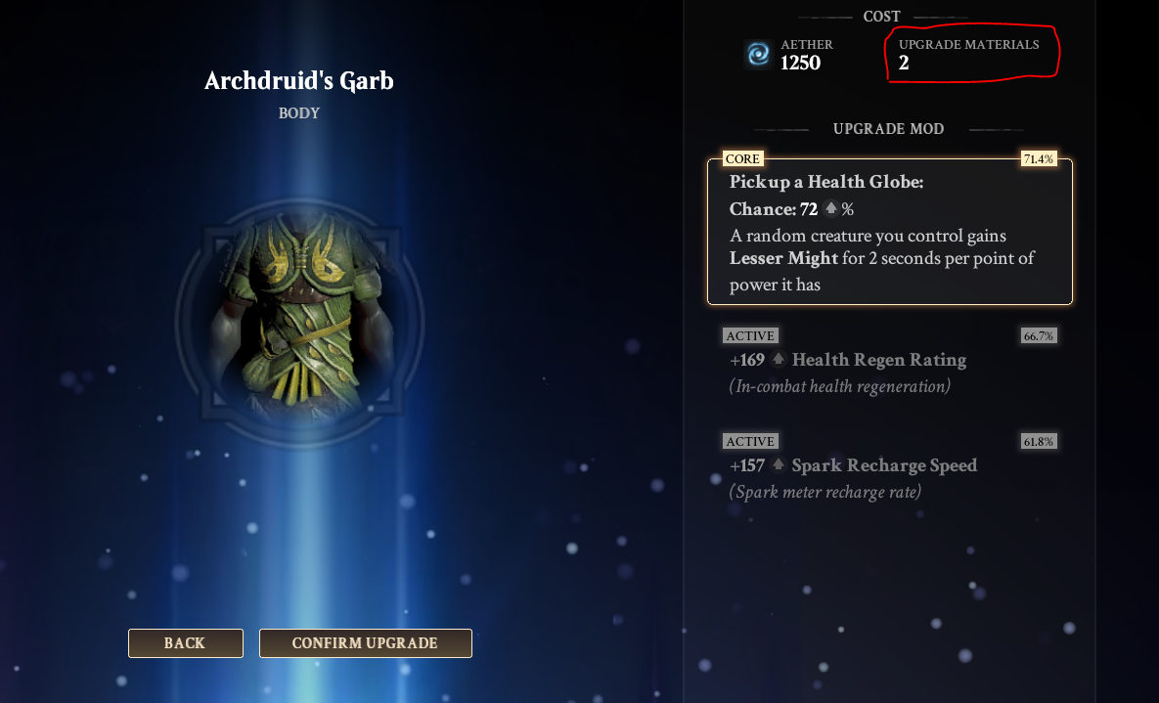Click Confirm Upgrade
Image resolution: width=1159 pixels, height=703 pixels.
coord(365,643)
